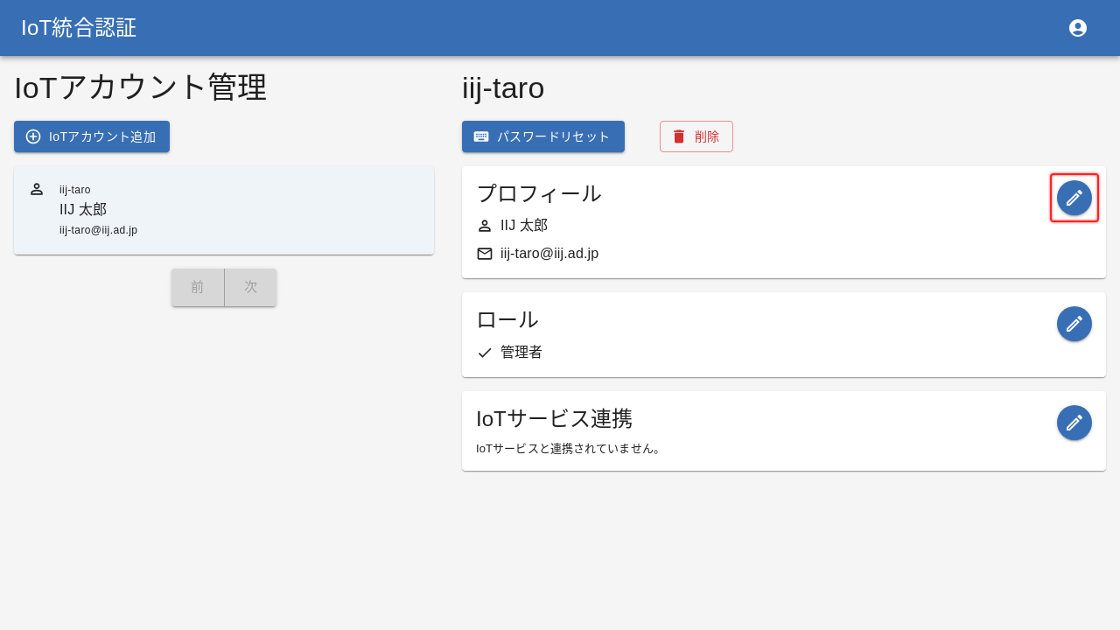Click the person icon next to IIJ 太郎 in profile
This screenshot has width=1120, height=630.
[x=485, y=226]
